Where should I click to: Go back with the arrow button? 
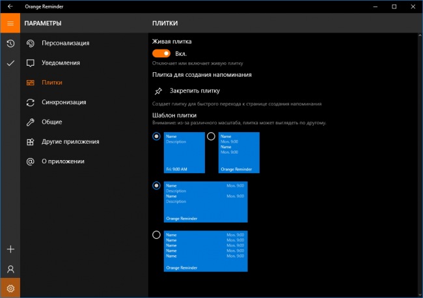(x=10, y=7)
